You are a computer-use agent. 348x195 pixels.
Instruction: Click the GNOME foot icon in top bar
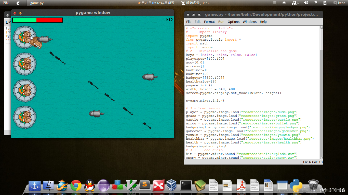(18, 3)
